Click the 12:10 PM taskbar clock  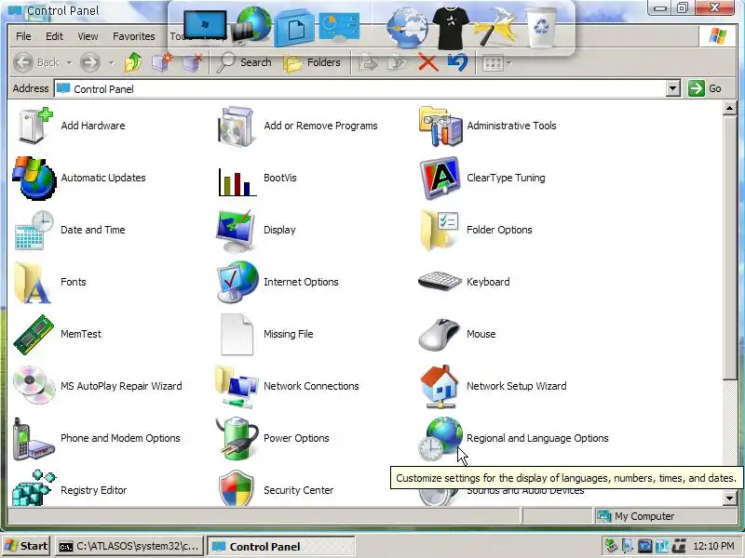click(x=713, y=546)
